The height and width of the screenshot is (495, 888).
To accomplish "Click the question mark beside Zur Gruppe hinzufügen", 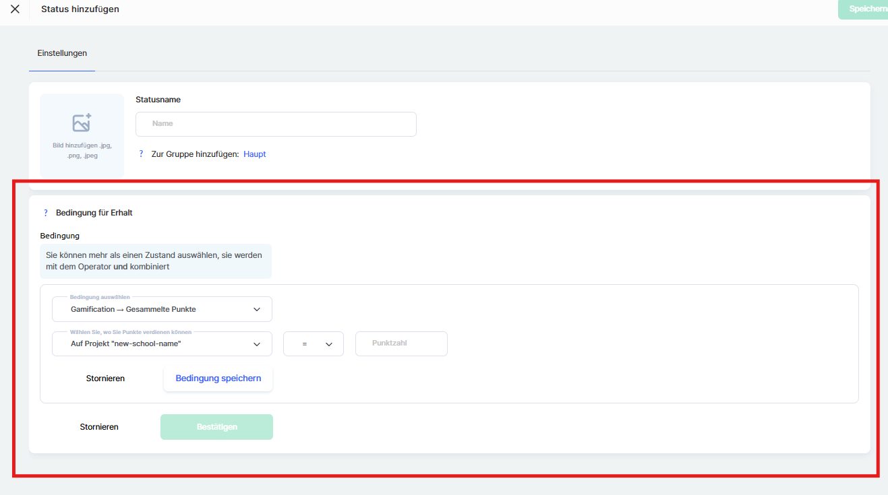I will click(141, 154).
